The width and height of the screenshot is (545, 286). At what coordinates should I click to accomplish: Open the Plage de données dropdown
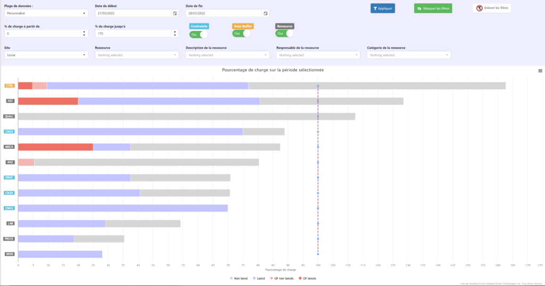click(x=46, y=13)
